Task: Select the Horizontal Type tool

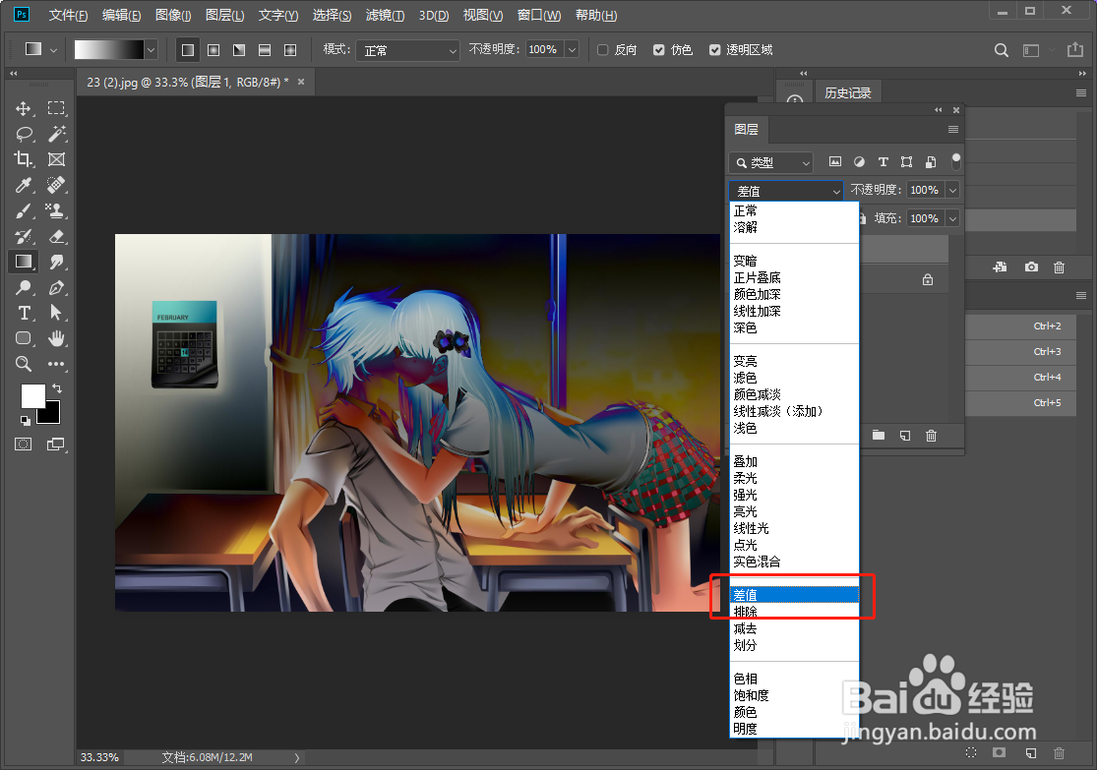Action: 24,313
